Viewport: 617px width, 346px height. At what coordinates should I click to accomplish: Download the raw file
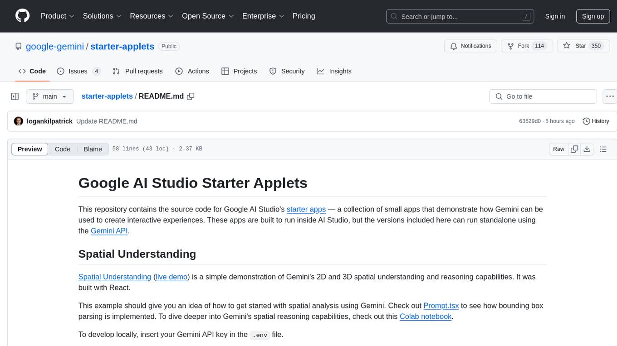pos(587,149)
